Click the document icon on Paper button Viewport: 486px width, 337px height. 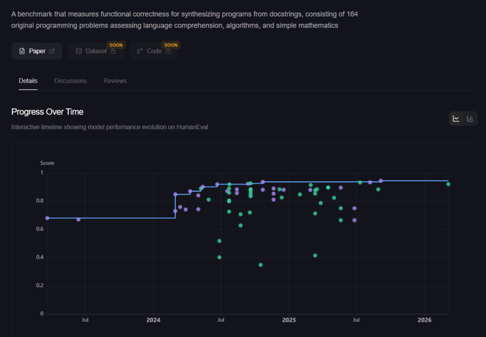[22, 51]
